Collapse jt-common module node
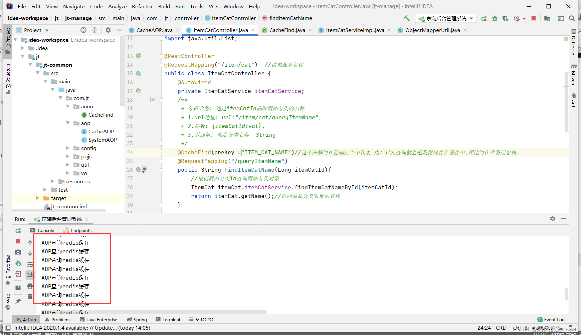 (30, 65)
